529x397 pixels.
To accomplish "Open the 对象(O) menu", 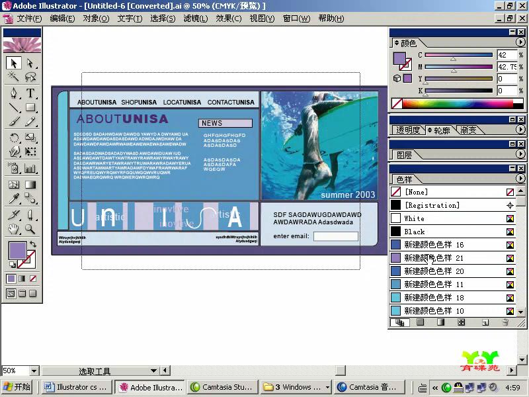I will point(96,19).
